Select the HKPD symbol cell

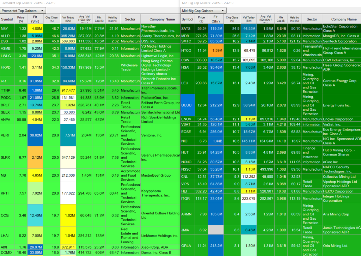point(7,67)
